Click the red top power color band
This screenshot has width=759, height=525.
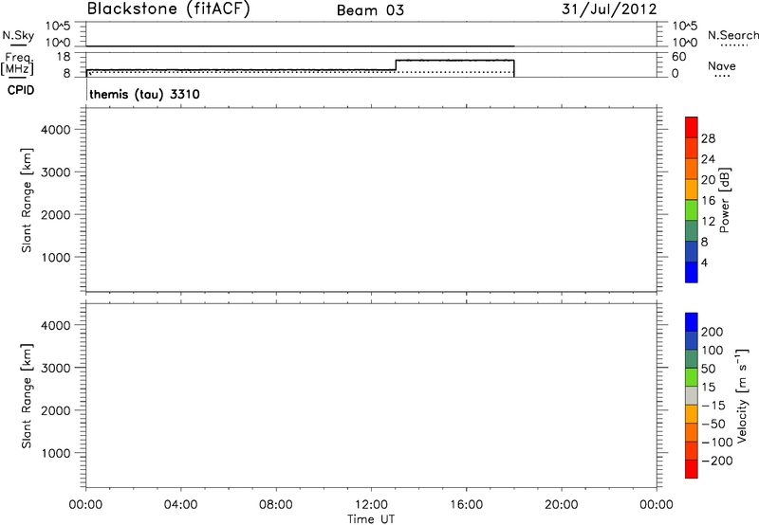coord(692,128)
